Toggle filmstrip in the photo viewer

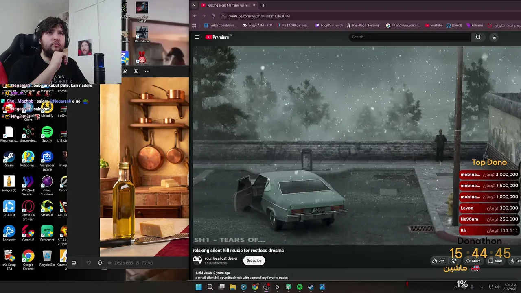[x=74, y=263]
